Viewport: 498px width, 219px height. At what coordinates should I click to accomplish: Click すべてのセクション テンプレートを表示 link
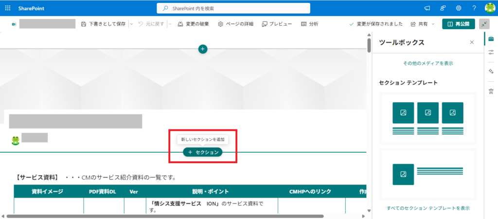428,208
